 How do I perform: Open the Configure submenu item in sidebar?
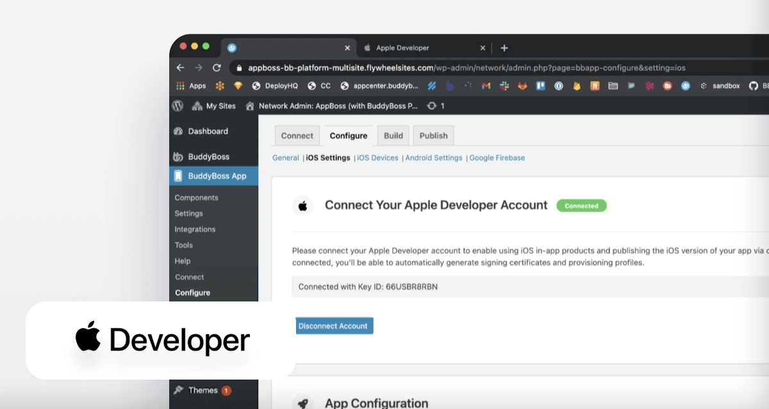pos(192,293)
